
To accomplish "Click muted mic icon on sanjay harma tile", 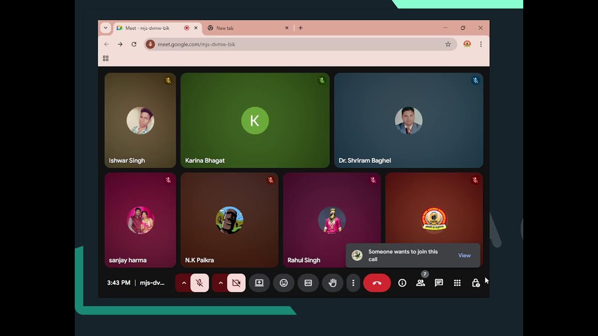I will point(168,180).
